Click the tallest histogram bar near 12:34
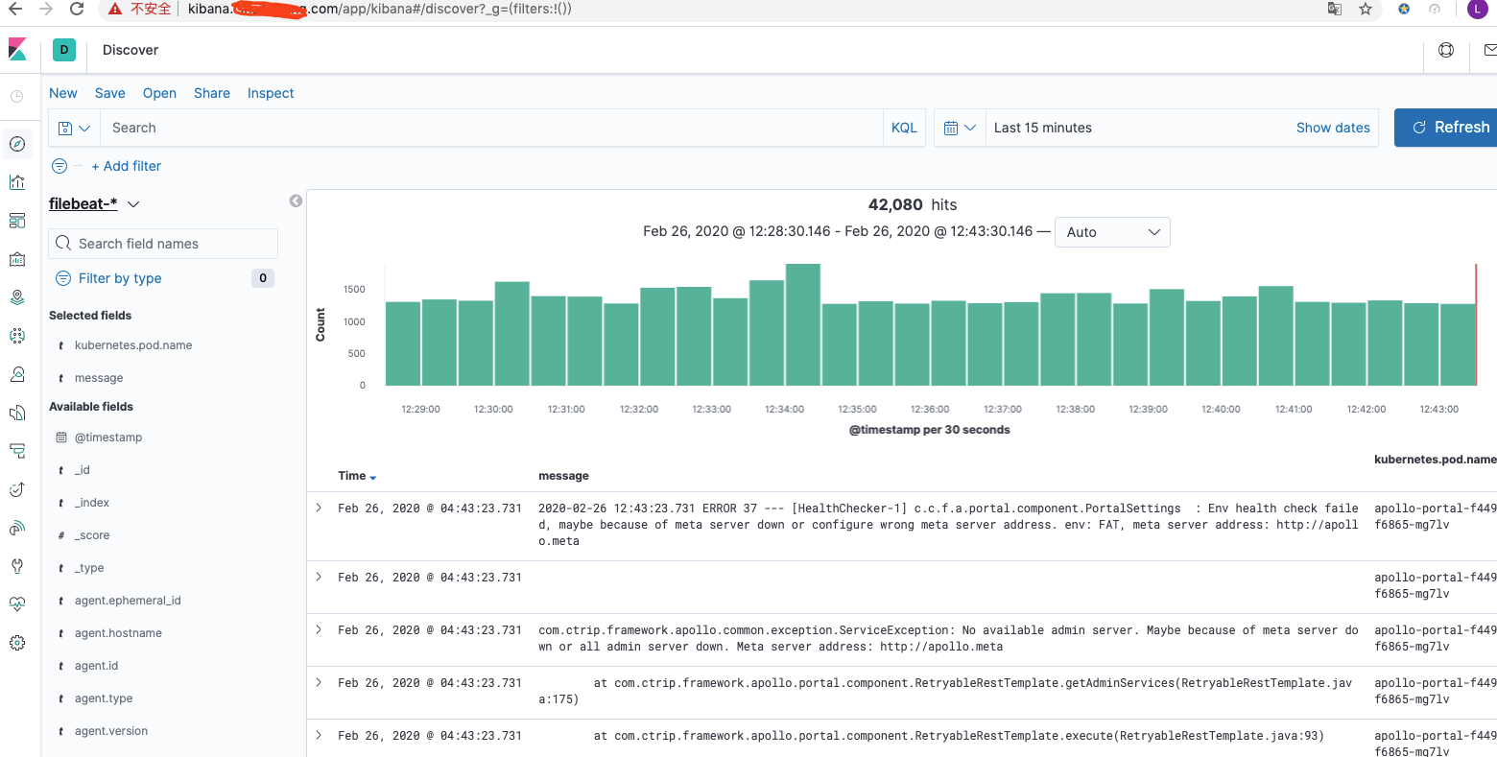Screen dimensions: 1497x757 802,324
